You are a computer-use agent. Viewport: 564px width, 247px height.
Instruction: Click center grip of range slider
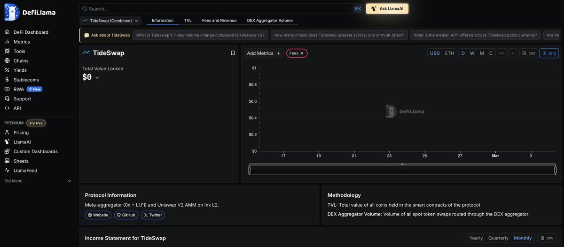coord(402,164)
